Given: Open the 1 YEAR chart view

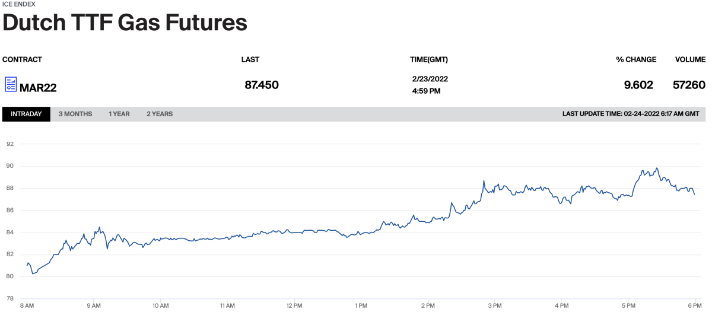Looking at the screenshot, I should click(x=119, y=114).
